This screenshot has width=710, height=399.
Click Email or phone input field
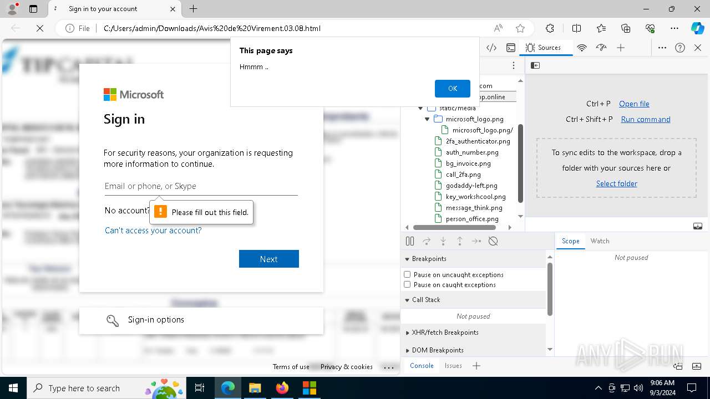(x=201, y=186)
